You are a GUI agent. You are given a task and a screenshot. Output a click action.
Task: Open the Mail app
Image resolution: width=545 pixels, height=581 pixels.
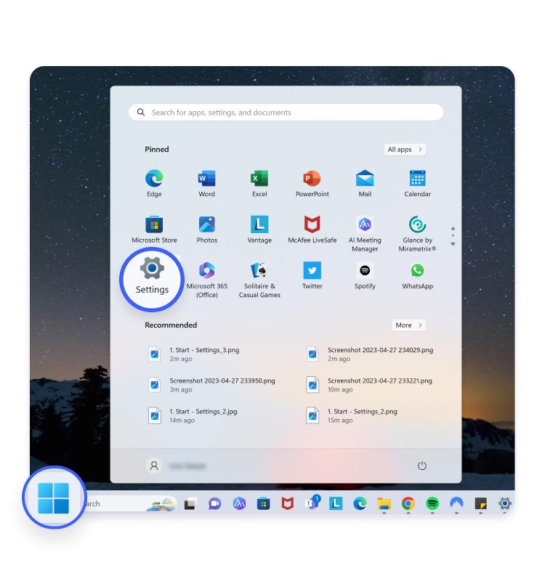(365, 184)
